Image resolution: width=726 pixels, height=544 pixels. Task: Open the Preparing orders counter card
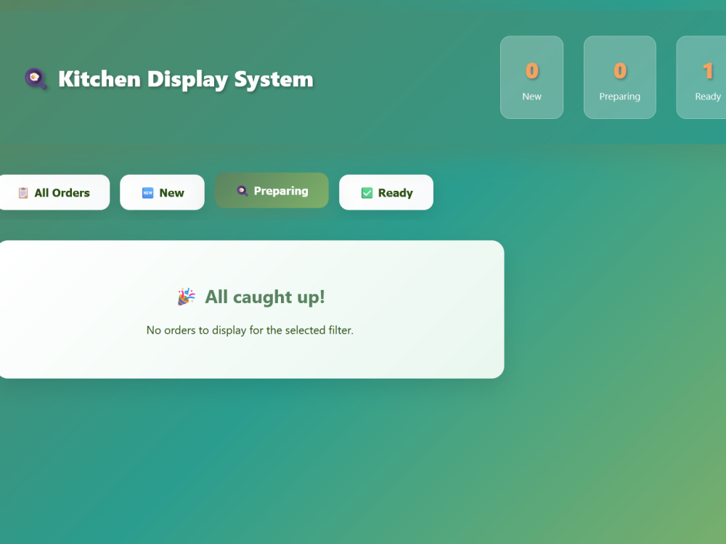619,78
